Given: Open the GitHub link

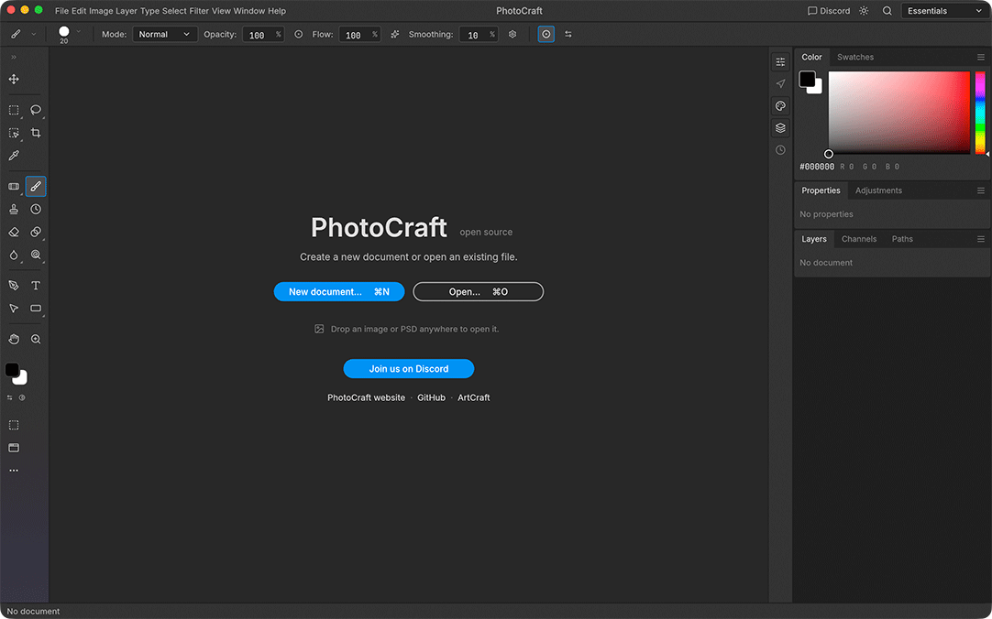Looking at the screenshot, I should (432, 397).
